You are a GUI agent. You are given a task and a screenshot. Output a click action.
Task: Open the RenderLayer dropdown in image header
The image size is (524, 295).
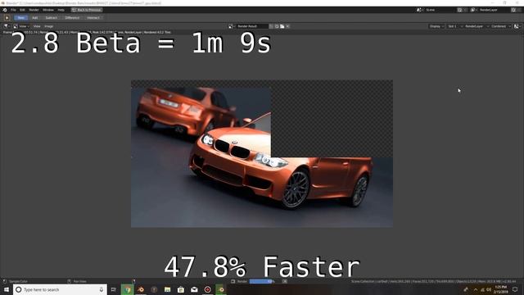click(477, 26)
